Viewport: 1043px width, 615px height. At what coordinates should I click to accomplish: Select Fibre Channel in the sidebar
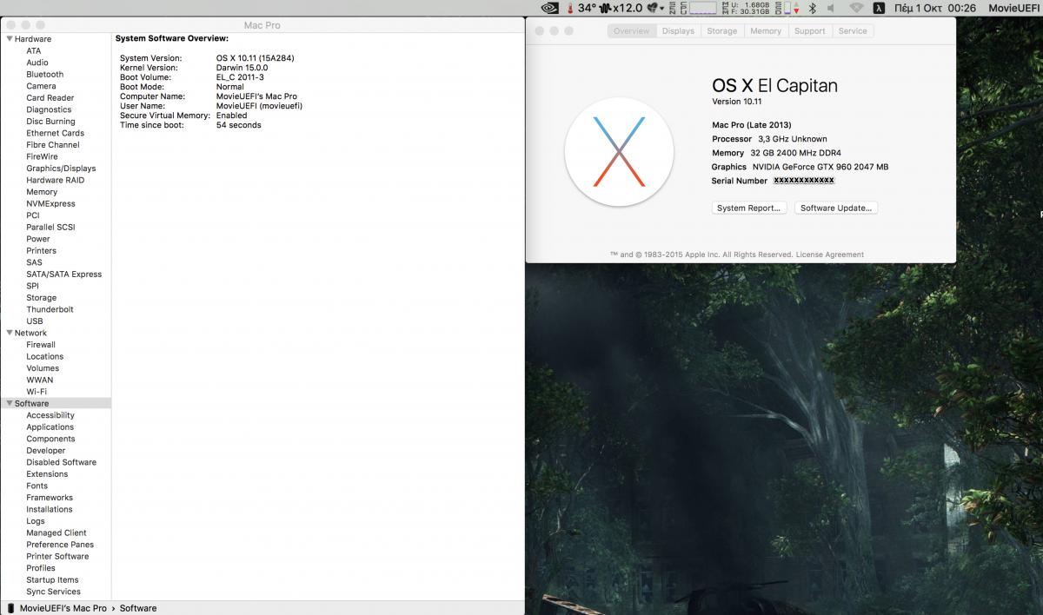(x=52, y=145)
